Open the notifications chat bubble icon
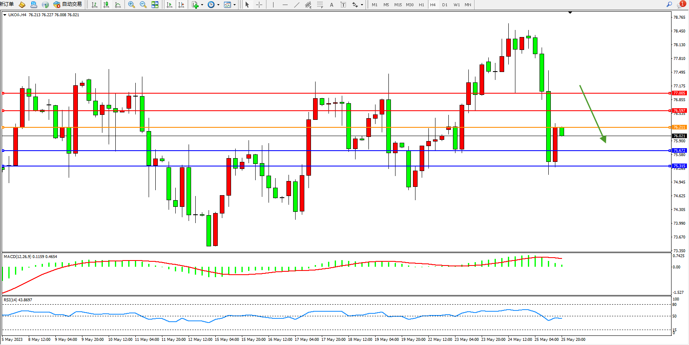Image resolution: width=689 pixels, height=345 pixels. tap(681, 5)
